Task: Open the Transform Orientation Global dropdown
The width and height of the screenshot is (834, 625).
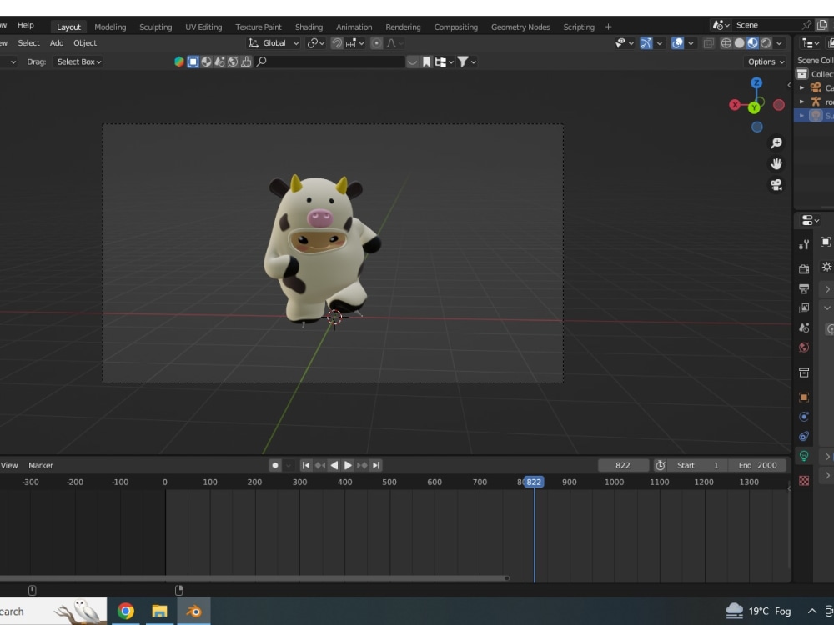Action: click(273, 42)
